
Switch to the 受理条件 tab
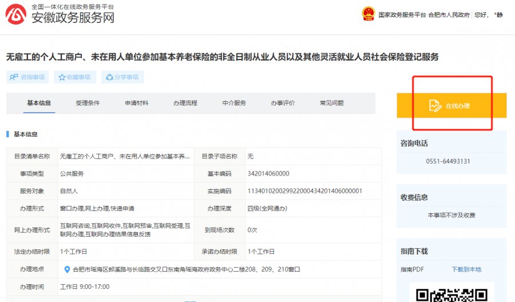coord(88,103)
